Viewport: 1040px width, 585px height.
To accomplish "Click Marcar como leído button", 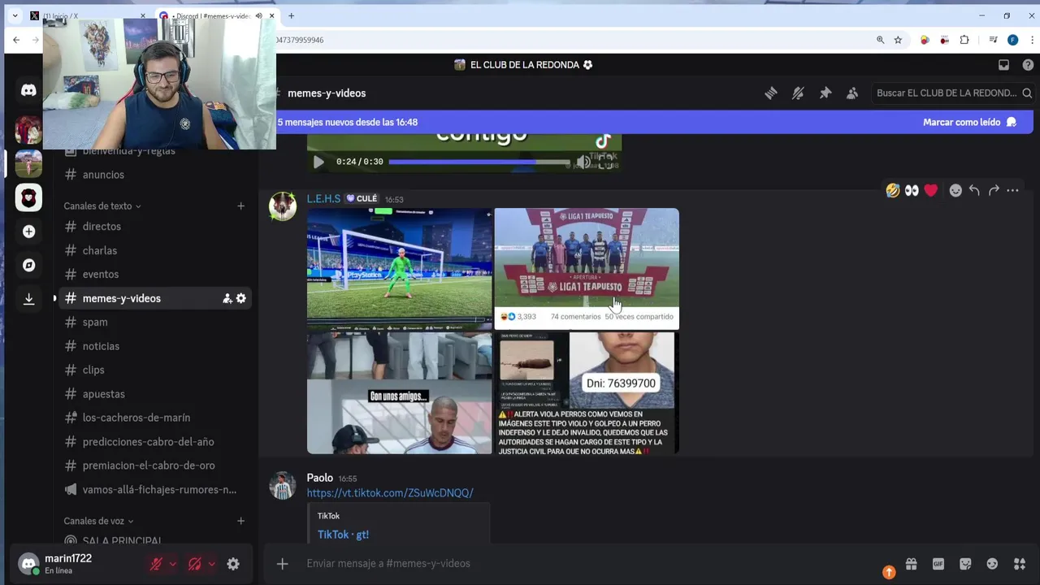I will (969, 122).
